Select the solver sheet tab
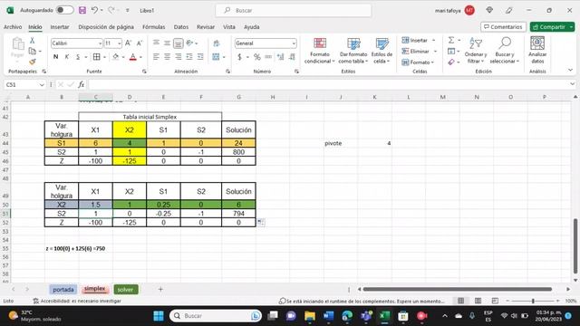580x326 pixels. [x=125, y=290]
